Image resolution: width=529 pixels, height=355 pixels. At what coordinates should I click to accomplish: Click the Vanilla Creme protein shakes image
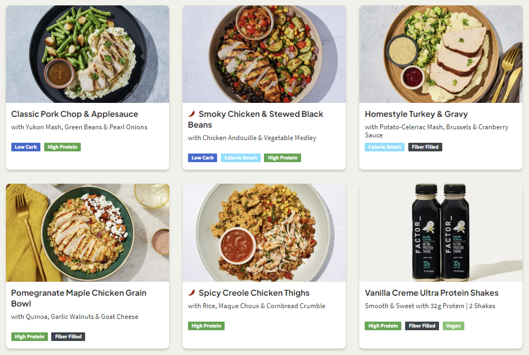[x=441, y=233]
